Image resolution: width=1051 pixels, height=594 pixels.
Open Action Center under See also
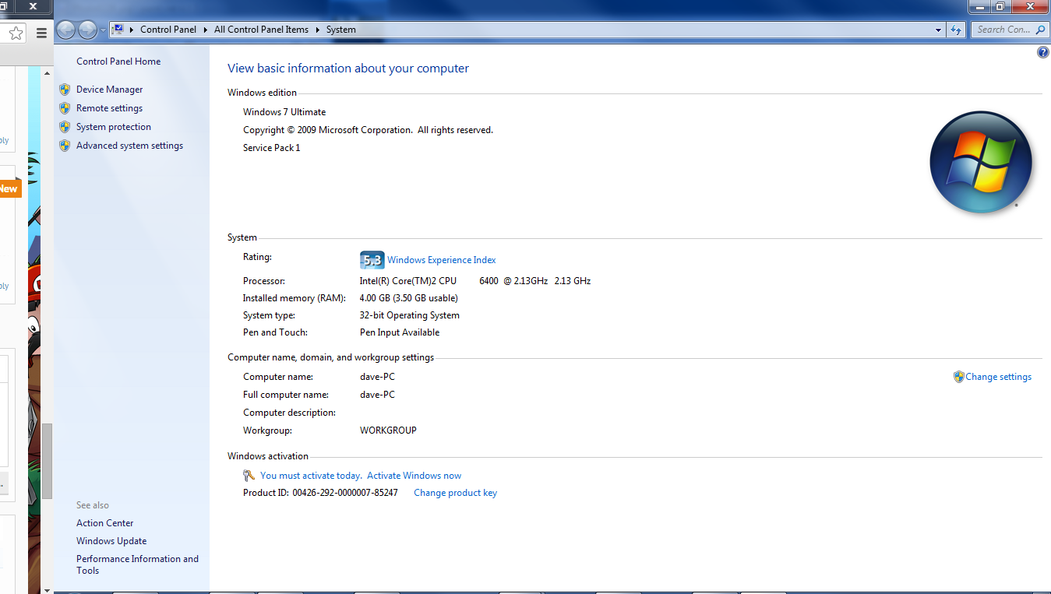pyautogui.click(x=105, y=523)
